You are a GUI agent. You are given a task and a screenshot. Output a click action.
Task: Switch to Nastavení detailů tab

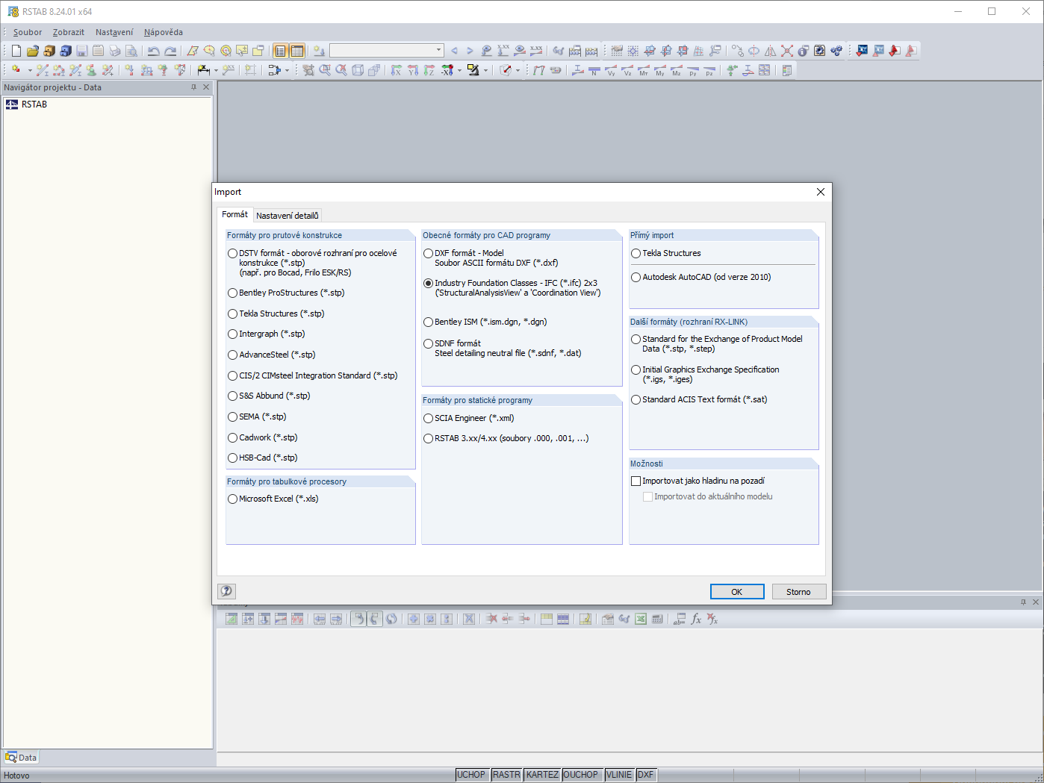[x=288, y=216]
